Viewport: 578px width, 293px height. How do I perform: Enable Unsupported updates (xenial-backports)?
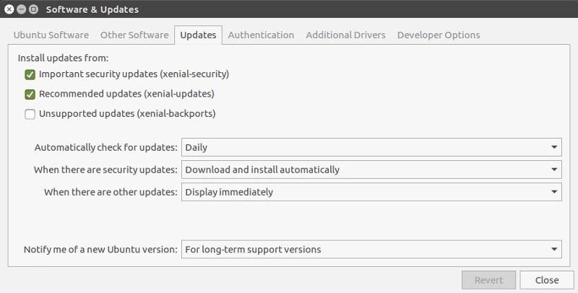tap(30, 113)
